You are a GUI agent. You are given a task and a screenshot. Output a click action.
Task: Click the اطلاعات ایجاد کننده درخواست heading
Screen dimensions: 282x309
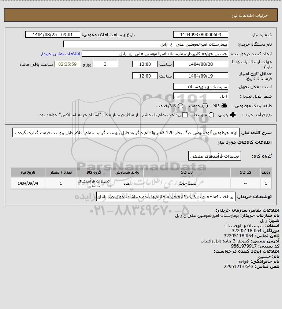(246, 251)
